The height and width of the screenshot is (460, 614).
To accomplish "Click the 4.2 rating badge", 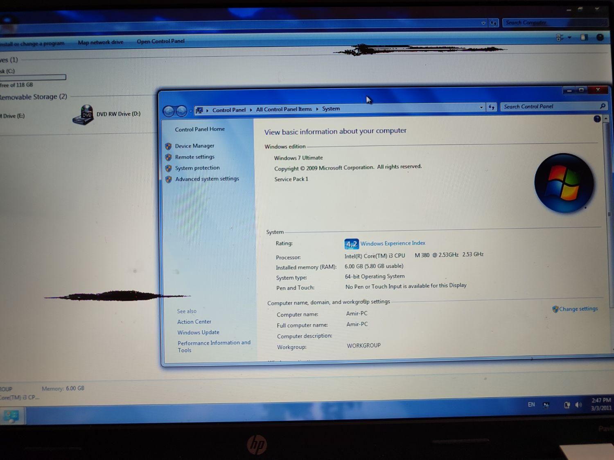I will (x=351, y=244).
